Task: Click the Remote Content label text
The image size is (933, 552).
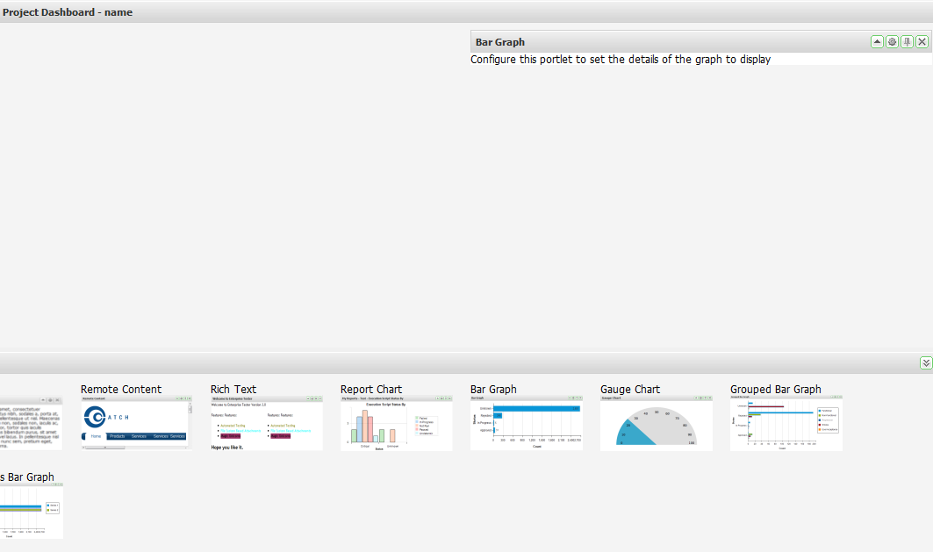Action: coord(121,390)
